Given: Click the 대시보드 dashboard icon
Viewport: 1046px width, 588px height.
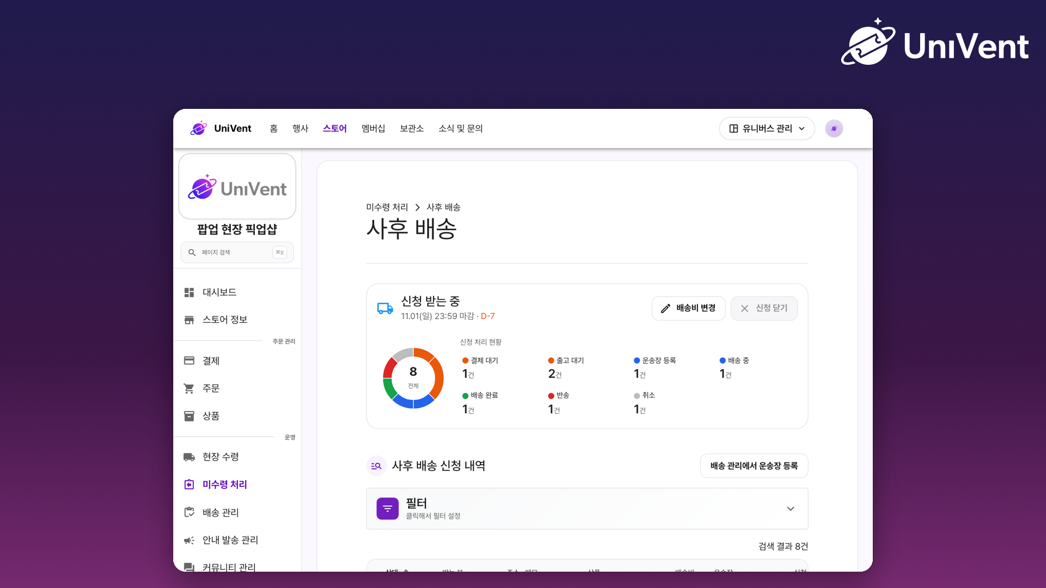Looking at the screenshot, I should (189, 292).
